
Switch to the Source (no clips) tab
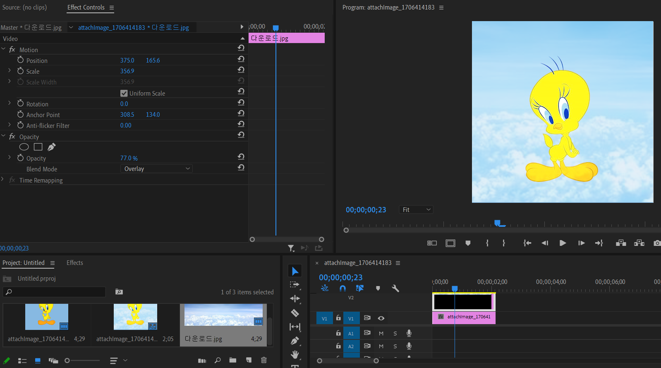click(x=24, y=7)
